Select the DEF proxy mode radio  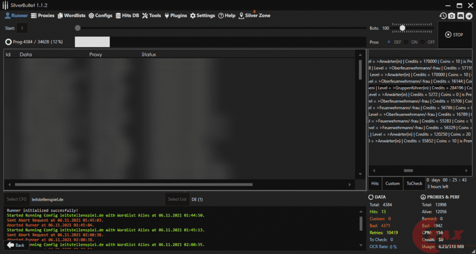pos(389,42)
